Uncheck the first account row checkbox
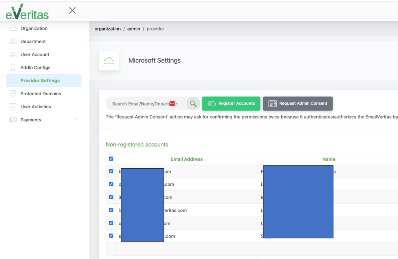 (111, 171)
